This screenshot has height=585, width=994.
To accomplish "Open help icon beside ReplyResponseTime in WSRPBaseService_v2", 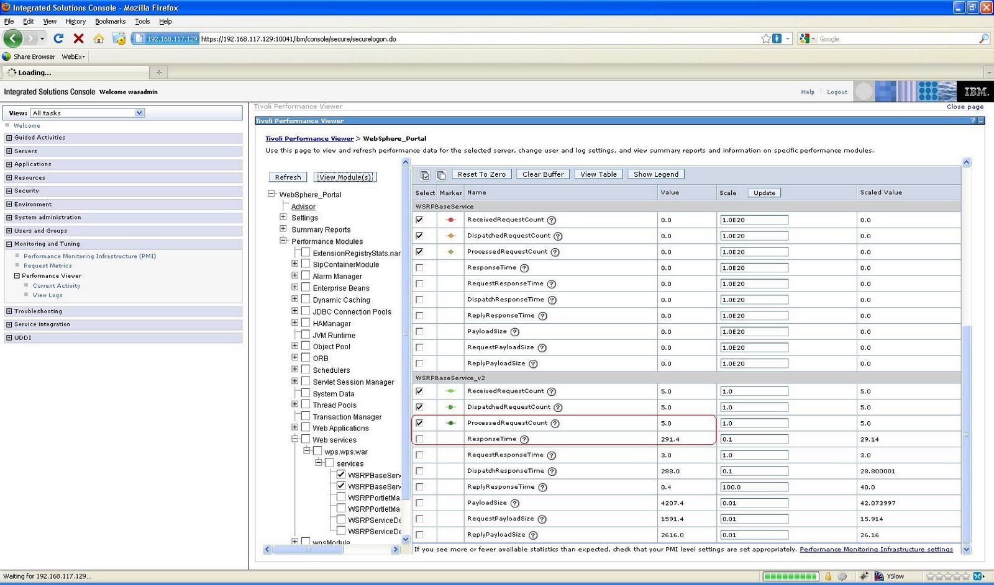I will point(542,487).
